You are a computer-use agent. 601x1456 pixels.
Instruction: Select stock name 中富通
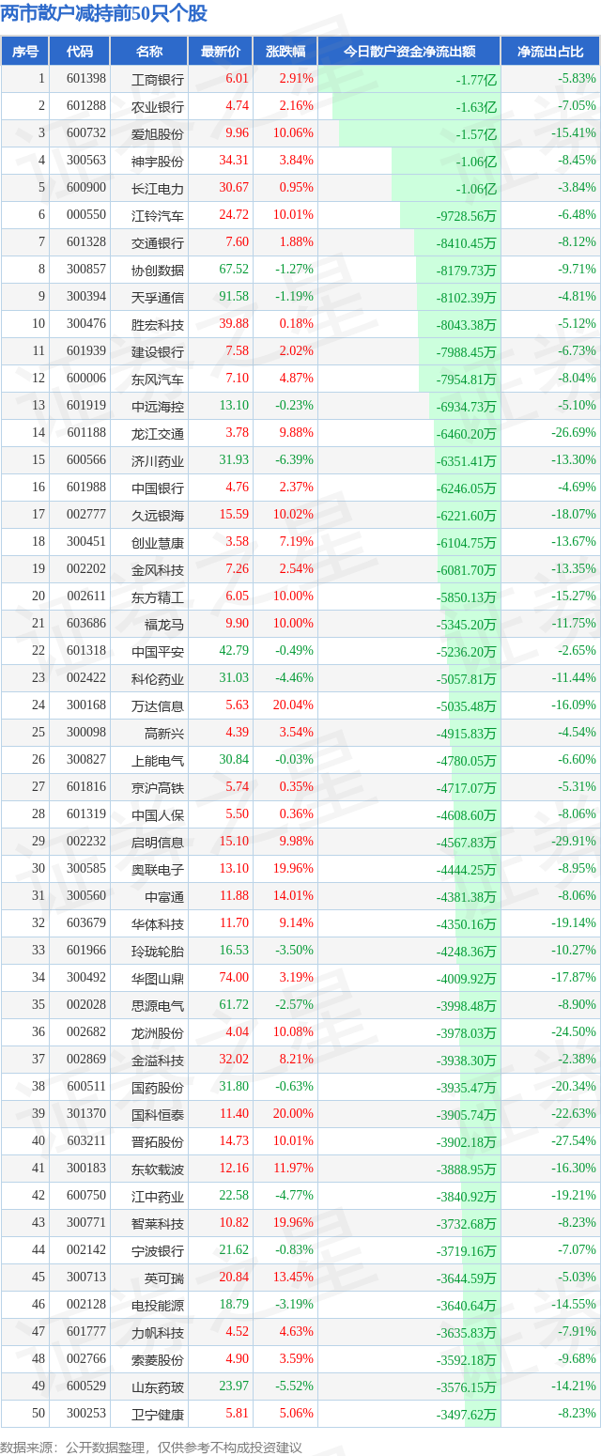164,897
